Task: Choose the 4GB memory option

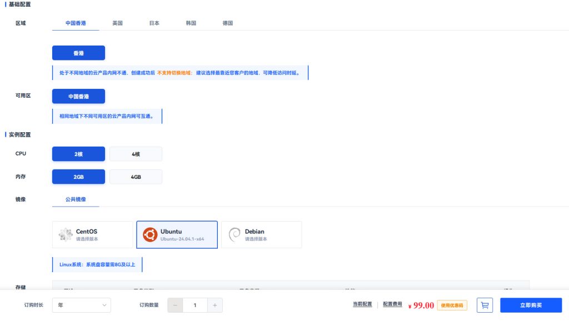Action: click(x=136, y=177)
